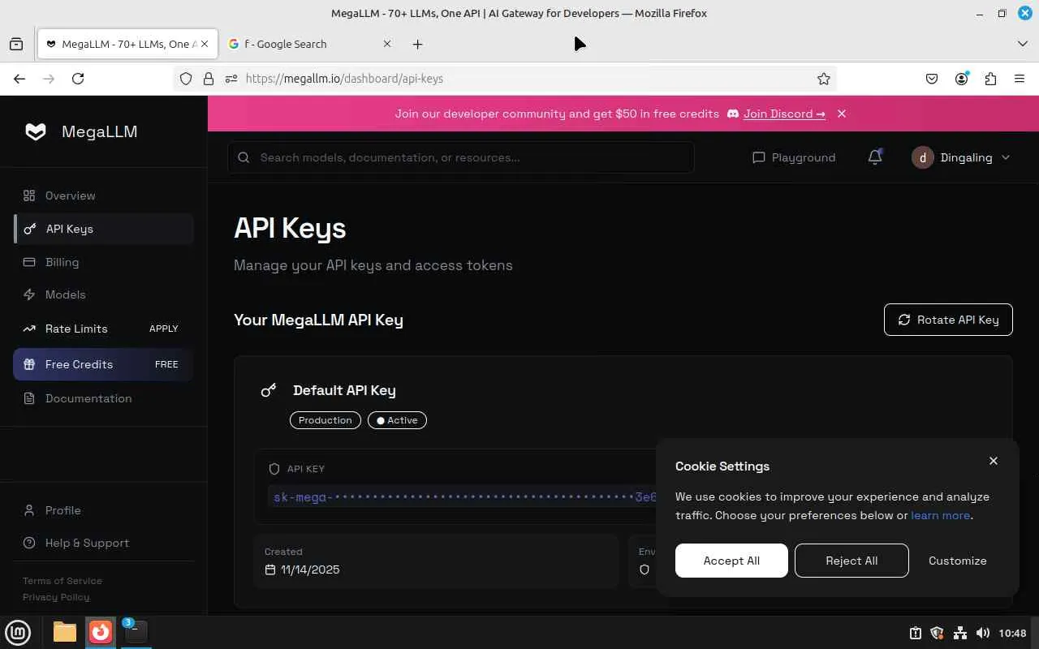Viewport: 1039px width, 649px height.
Task: Expand the Dingaling account dropdown
Action: (x=1006, y=157)
